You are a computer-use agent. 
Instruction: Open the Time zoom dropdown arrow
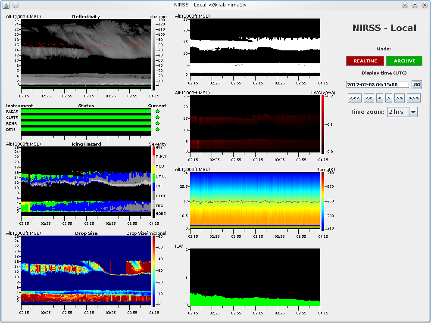tap(413, 112)
